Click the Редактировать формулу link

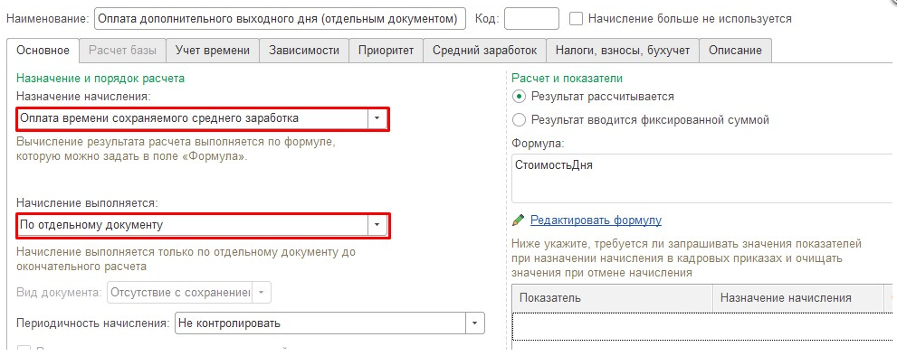tap(596, 220)
